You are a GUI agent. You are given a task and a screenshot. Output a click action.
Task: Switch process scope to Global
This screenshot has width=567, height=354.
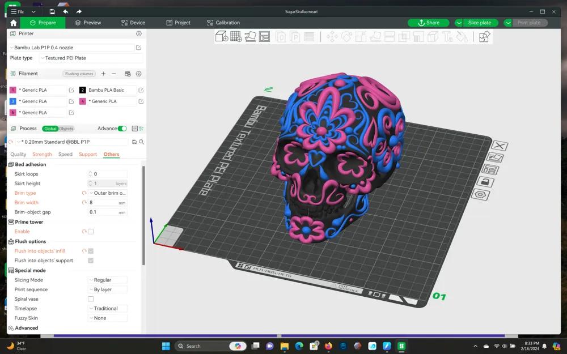tap(50, 129)
